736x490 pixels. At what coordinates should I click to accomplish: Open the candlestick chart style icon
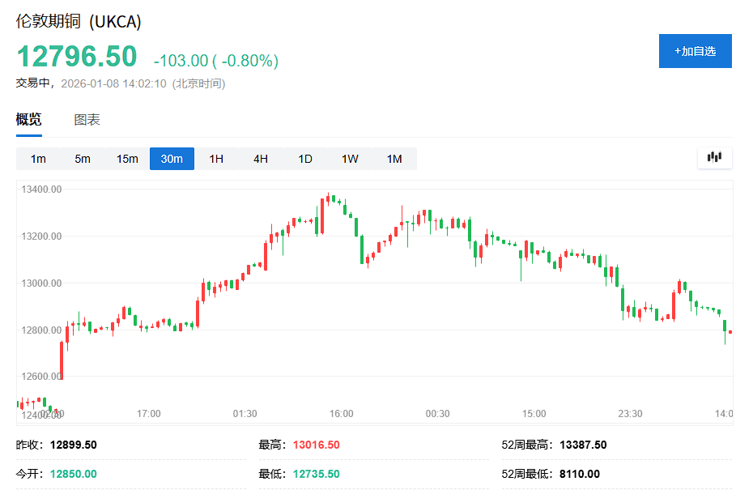(x=713, y=158)
